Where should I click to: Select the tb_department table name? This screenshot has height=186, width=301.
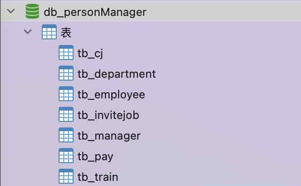117,74
